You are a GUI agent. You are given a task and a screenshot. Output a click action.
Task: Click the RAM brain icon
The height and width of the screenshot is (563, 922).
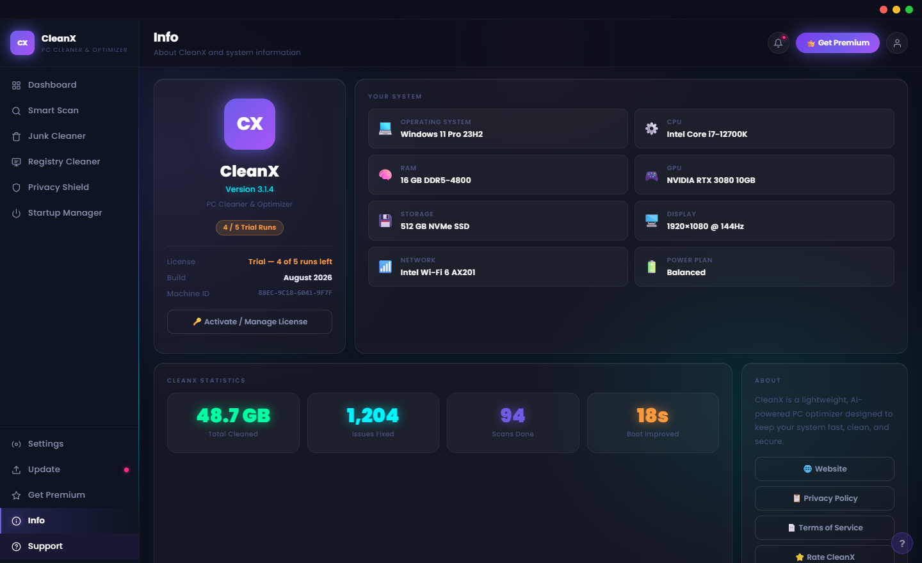385,175
